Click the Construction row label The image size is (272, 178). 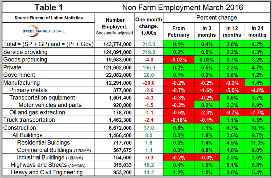[x=20, y=128]
